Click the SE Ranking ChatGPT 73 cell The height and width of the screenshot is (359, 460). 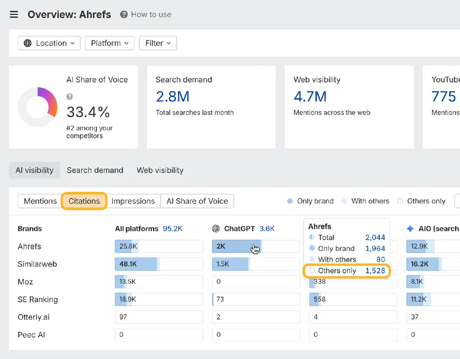click(256, 299)
